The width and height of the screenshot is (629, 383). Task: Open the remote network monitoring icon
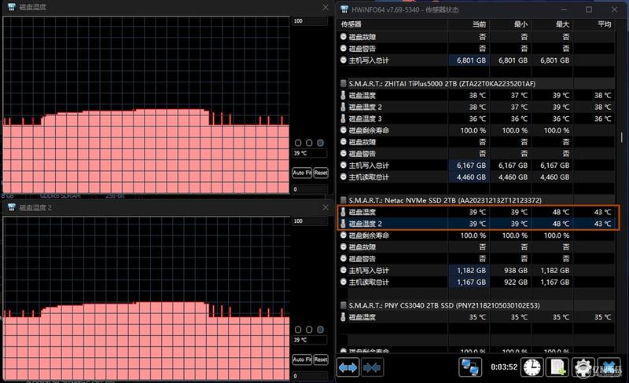tap(469, 367)
